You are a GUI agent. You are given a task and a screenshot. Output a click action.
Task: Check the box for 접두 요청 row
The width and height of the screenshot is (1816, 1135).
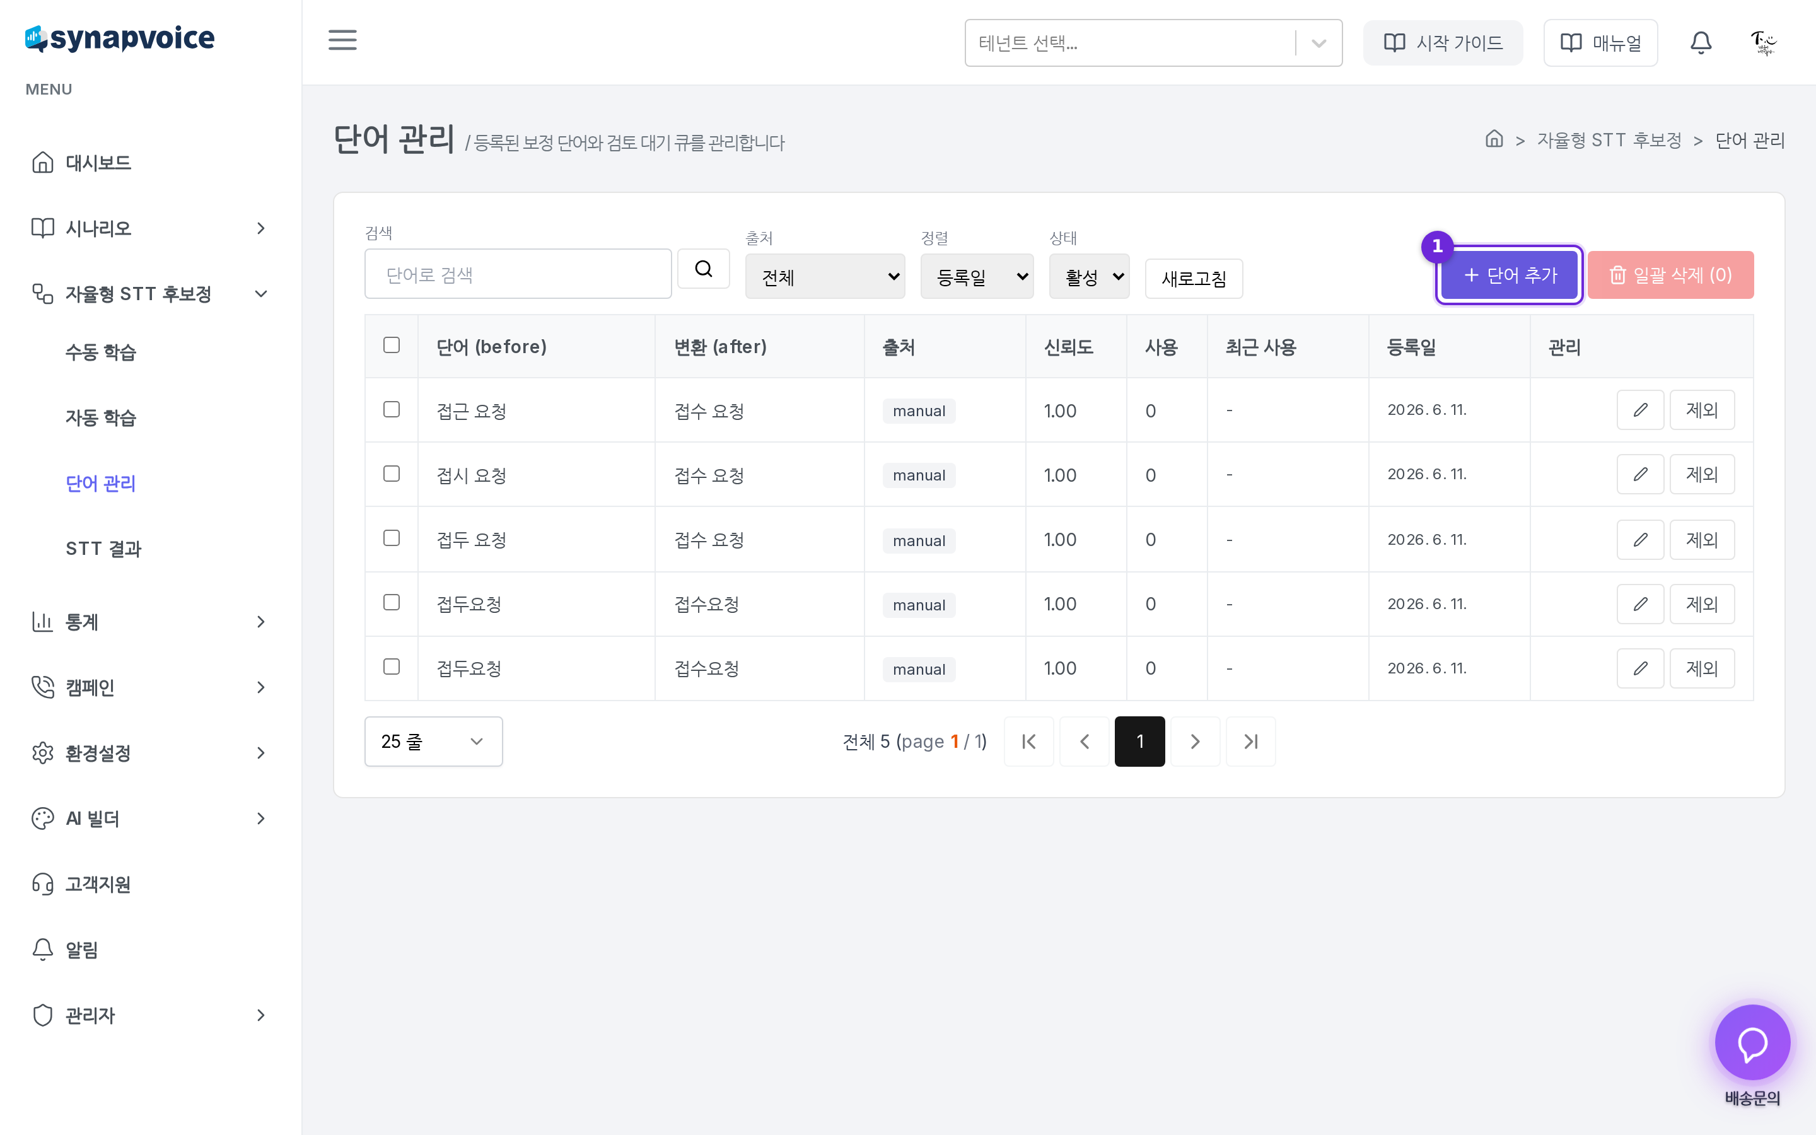click(x=392, y=539)
